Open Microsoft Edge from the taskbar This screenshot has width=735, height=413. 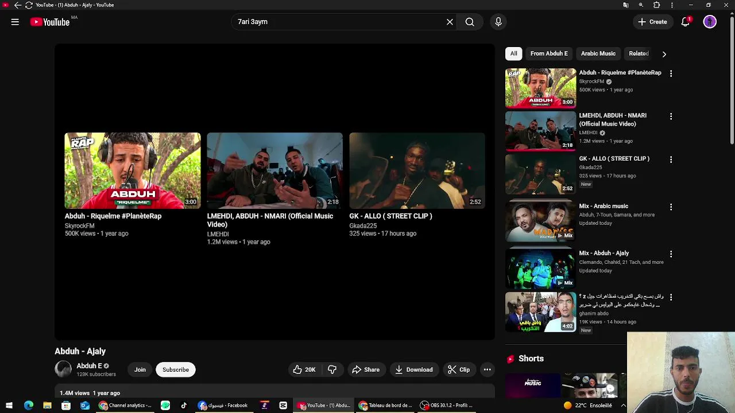[x=29, y=406]
